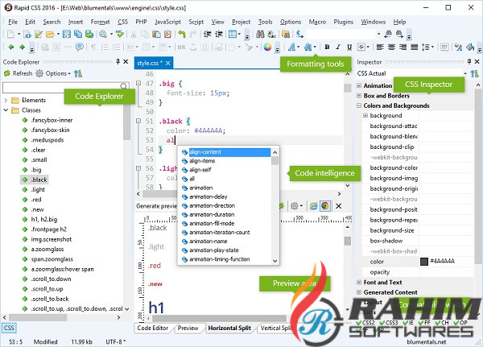The width and height of the screenshot is (483, 347).
Task: Click the paint bucket background icon
Action: click(470, 47)
